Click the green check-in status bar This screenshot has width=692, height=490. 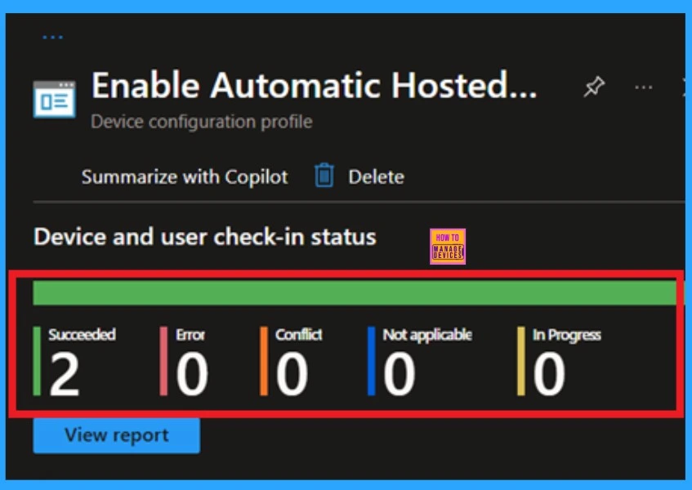click(354, 293)
